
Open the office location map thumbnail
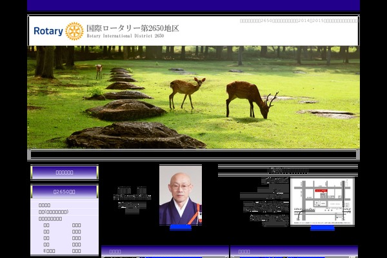322,201
